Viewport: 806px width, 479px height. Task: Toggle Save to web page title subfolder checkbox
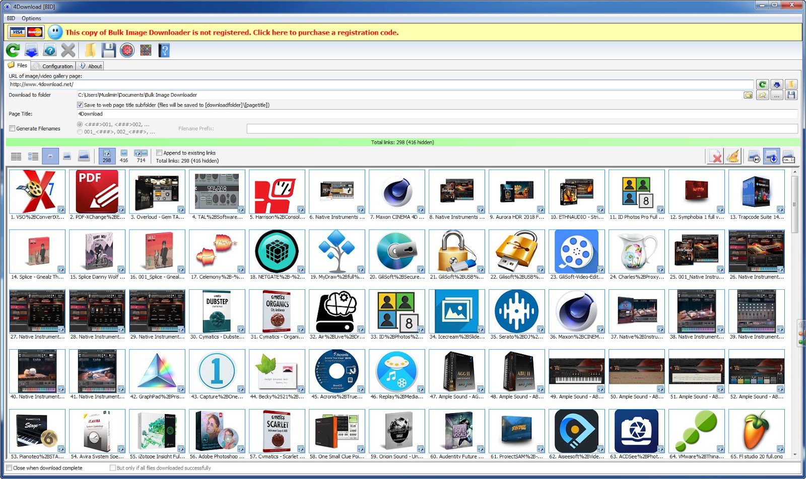pos(80,105)
